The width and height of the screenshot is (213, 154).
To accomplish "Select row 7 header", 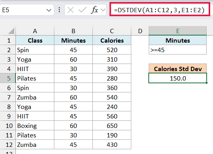I will (8, 97).
